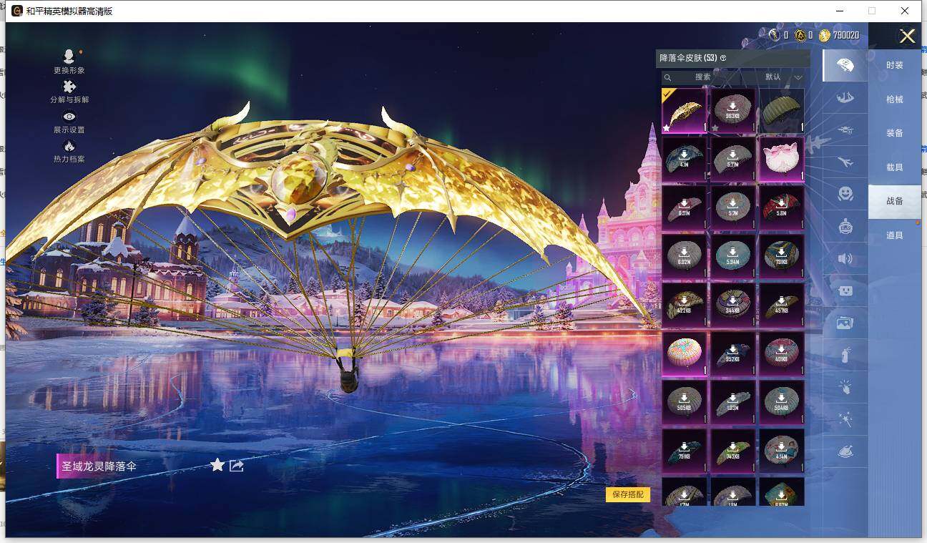927x543 pixels.
Task: Download the 344KB parachute skin
Action: (732, 305)
